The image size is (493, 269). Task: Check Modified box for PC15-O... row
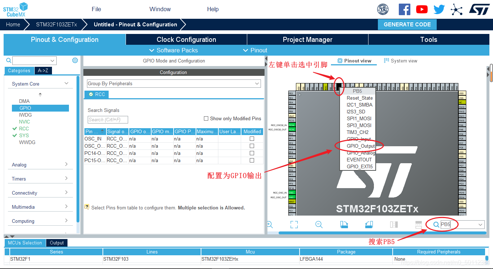[252, 160]
